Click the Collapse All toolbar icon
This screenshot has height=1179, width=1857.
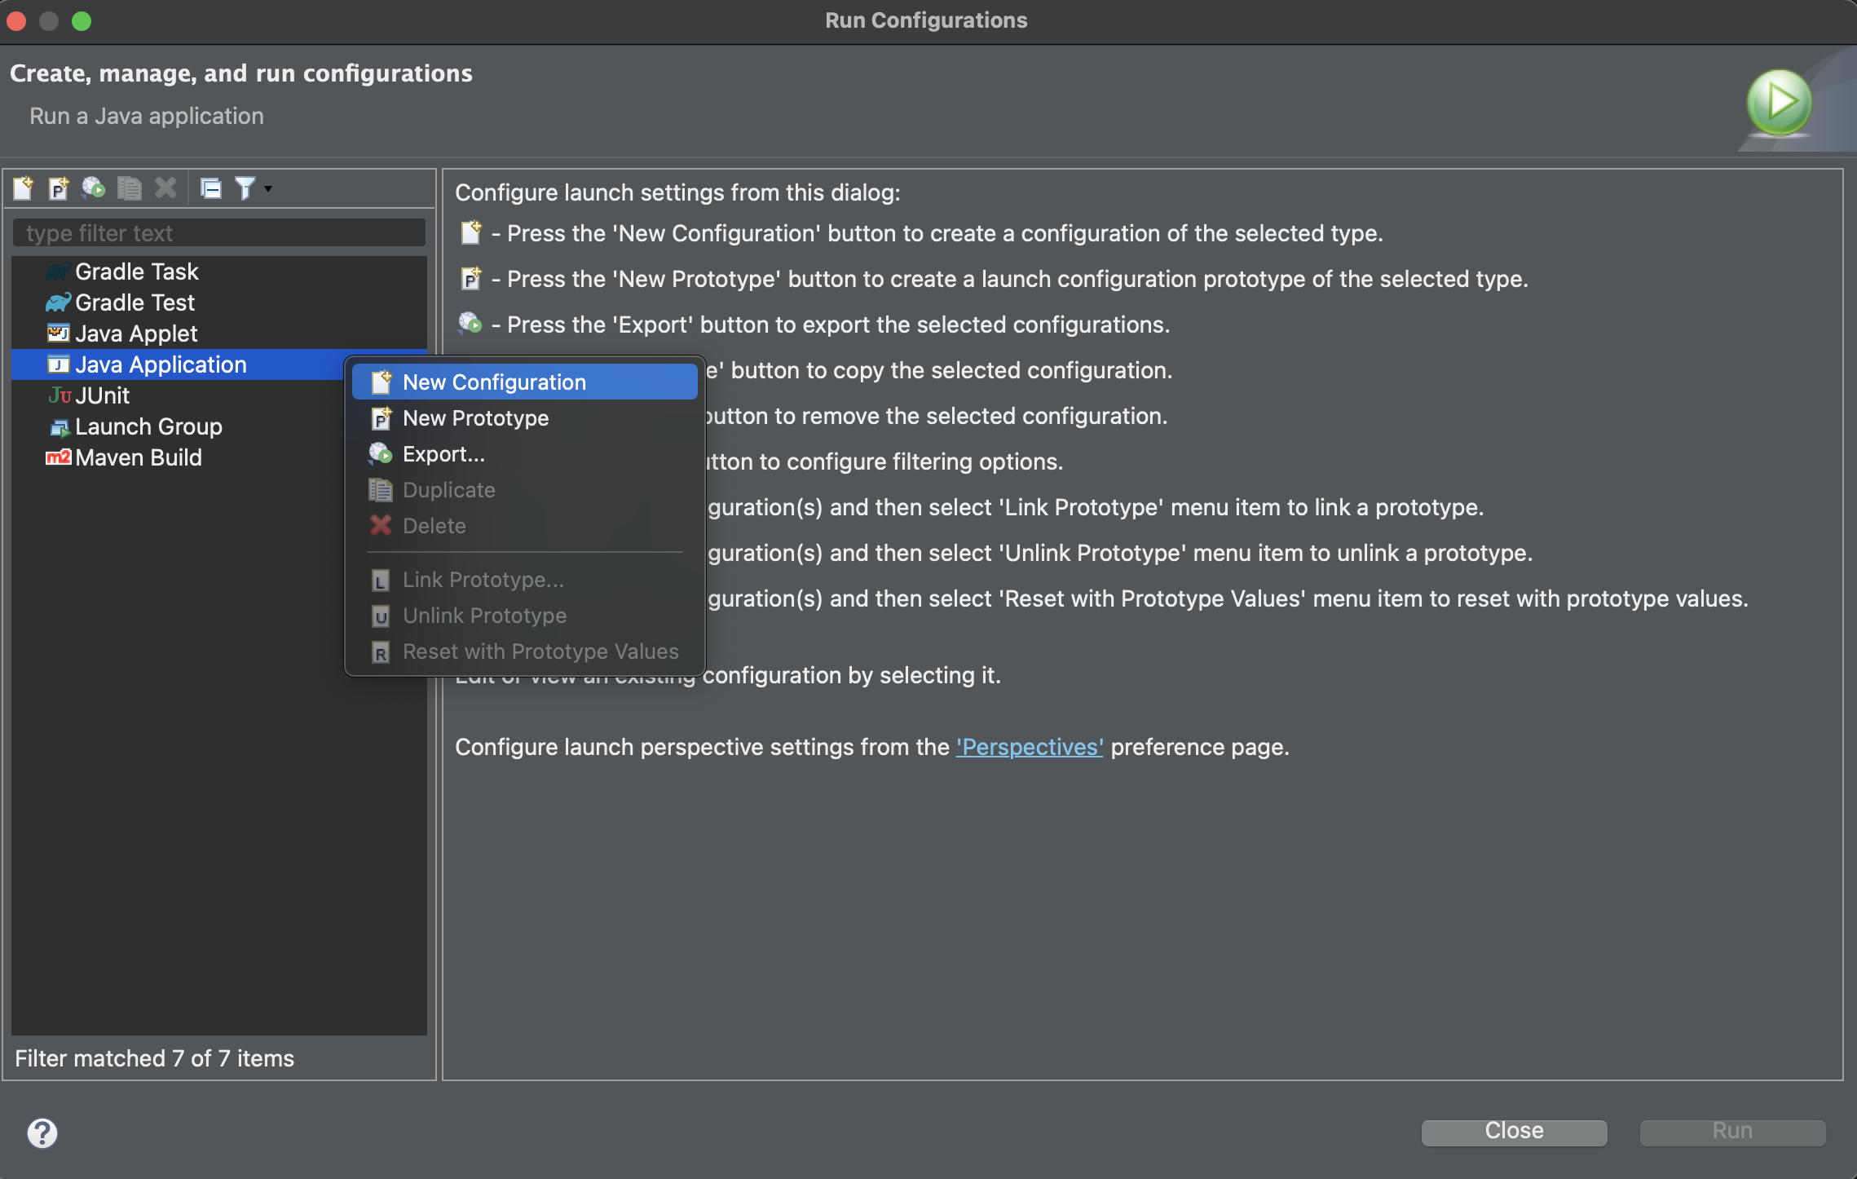coord(211,188)
